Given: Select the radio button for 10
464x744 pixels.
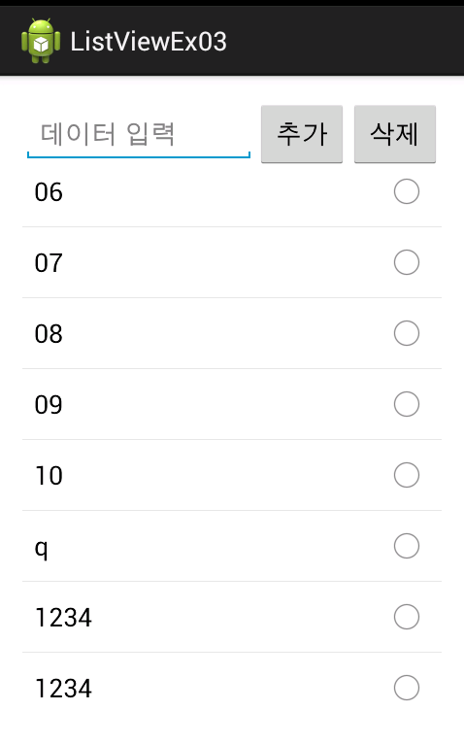Looking at the screenshot, I should (407, 475).
